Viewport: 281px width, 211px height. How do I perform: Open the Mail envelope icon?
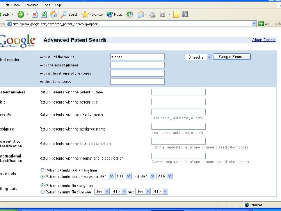(x=140, y=14)
